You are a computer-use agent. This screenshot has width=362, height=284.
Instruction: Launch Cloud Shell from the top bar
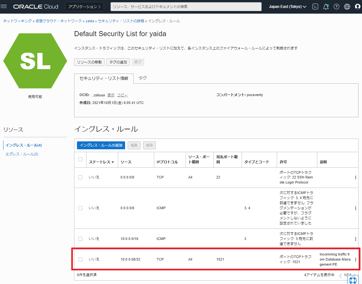315,6
